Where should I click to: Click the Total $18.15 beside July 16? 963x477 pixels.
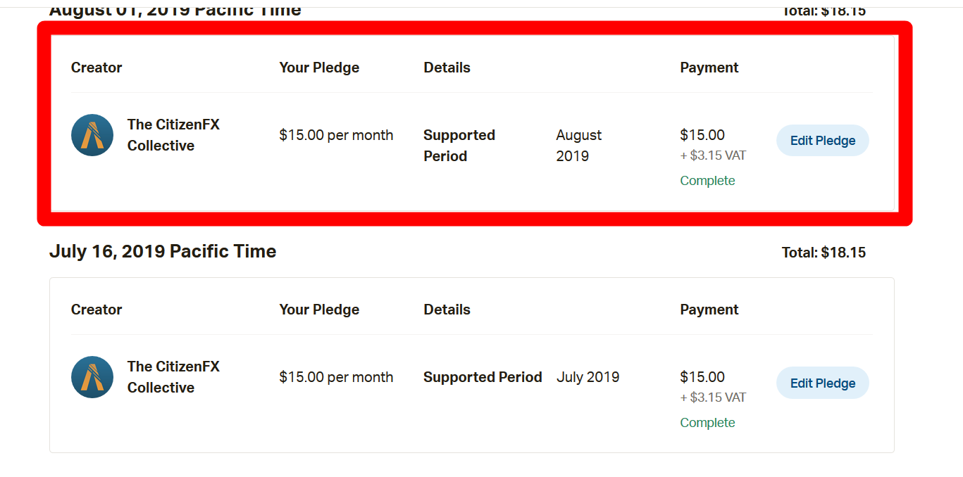(x=824, y=253)
